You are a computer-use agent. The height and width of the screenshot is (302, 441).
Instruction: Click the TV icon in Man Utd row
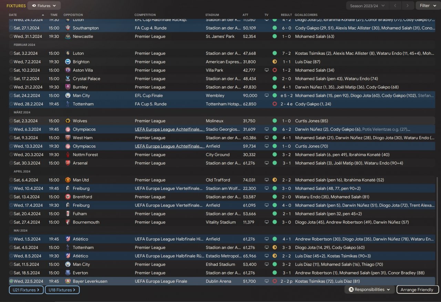pos(266,180)
